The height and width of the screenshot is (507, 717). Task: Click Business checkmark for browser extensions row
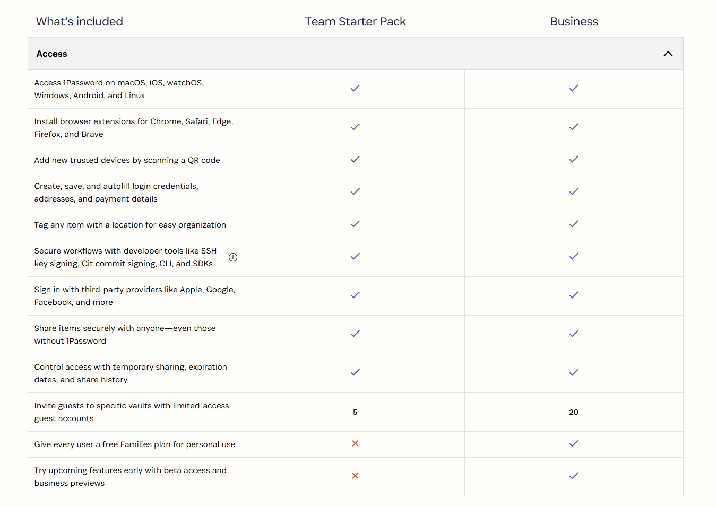point(574,127)
